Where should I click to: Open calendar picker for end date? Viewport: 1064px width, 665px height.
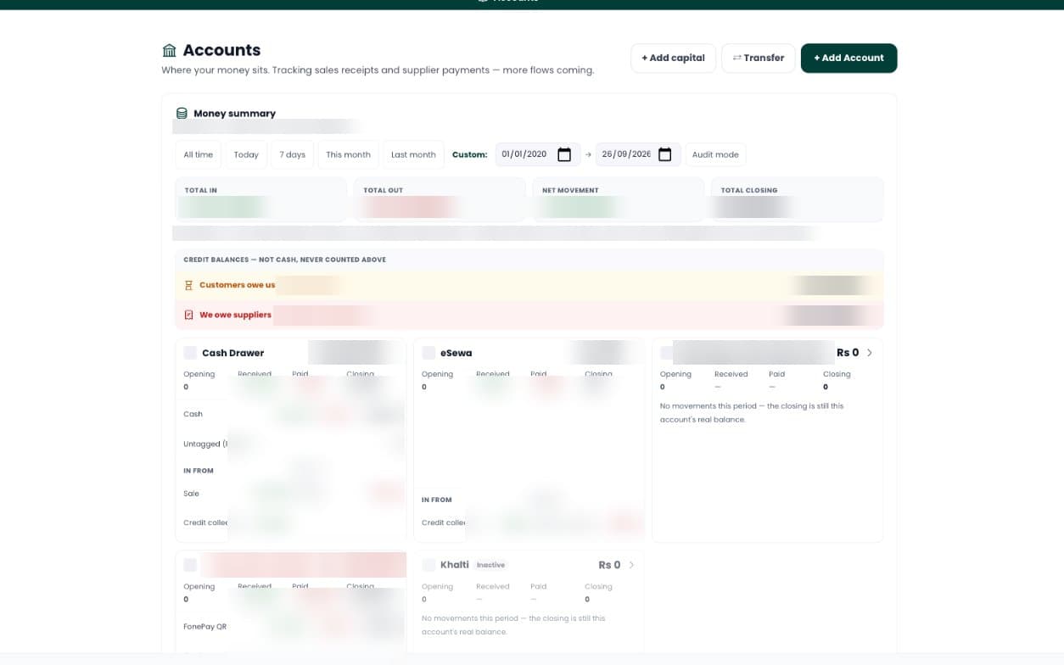pos(665,154)
